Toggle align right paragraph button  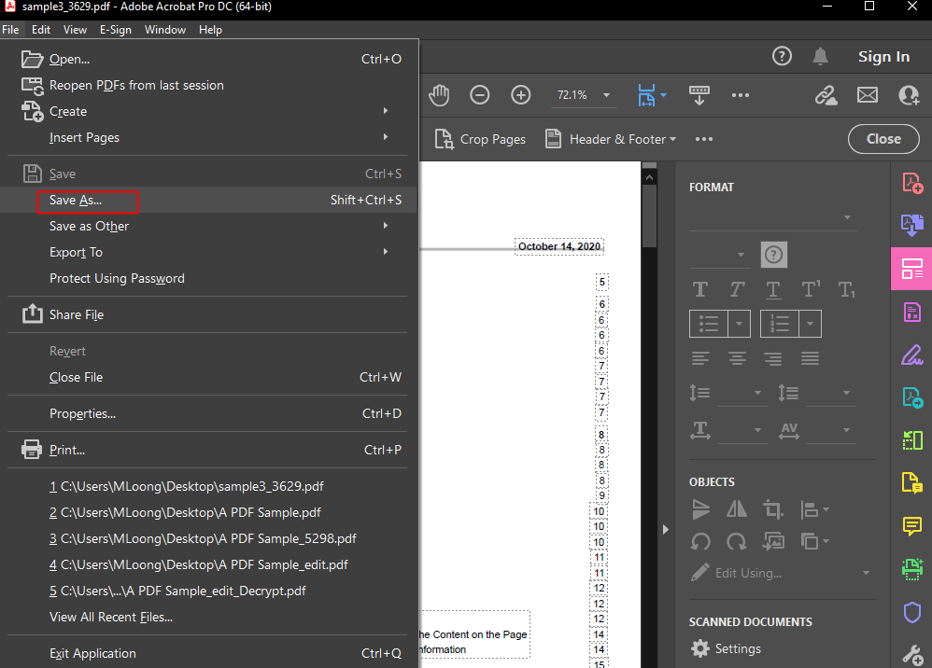pos(772,358)
